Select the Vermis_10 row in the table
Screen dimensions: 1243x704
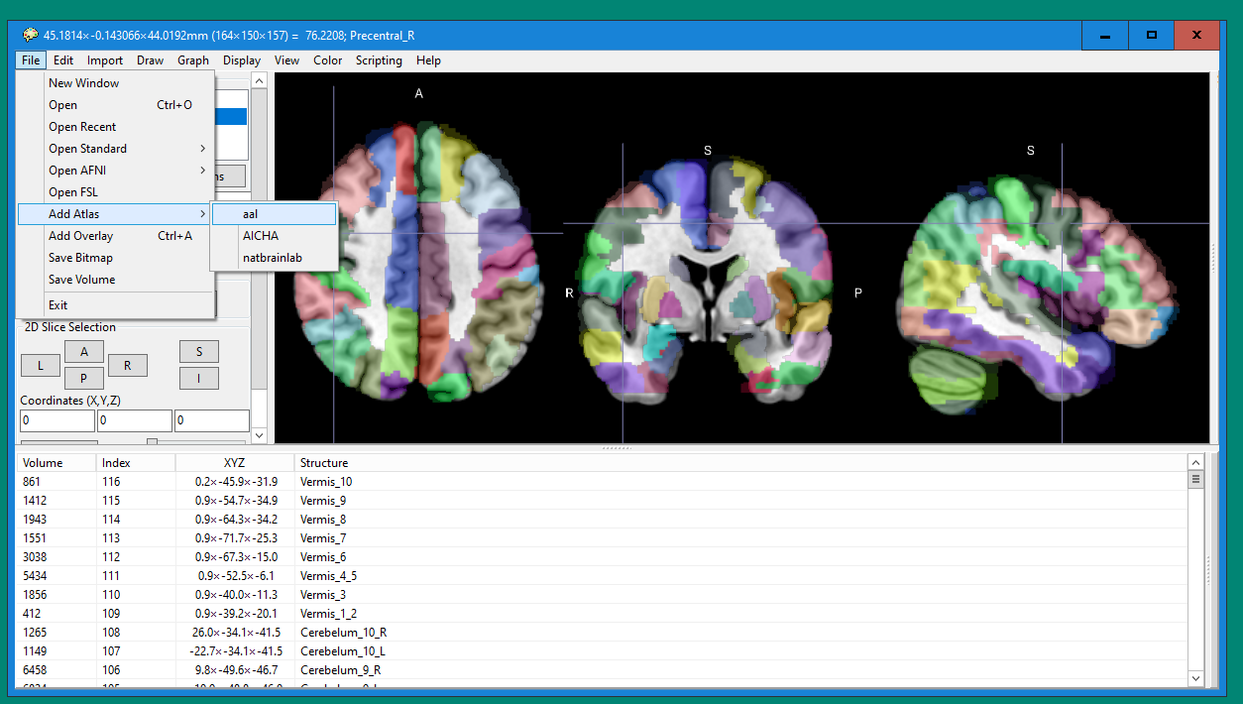326,482
